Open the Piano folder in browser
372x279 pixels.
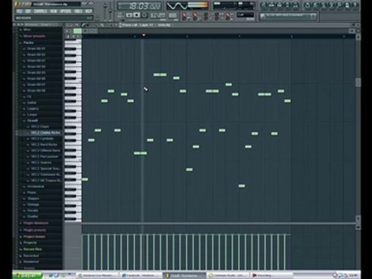[31, 193]
